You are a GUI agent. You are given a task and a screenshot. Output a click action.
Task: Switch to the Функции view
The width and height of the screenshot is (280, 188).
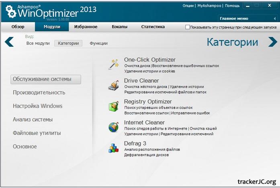click(x=98, y=43)
